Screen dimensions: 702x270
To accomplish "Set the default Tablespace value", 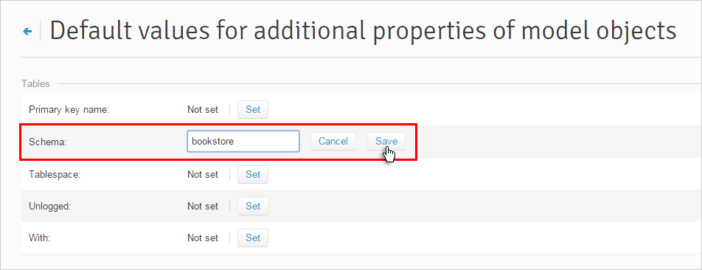I will 252,174.
